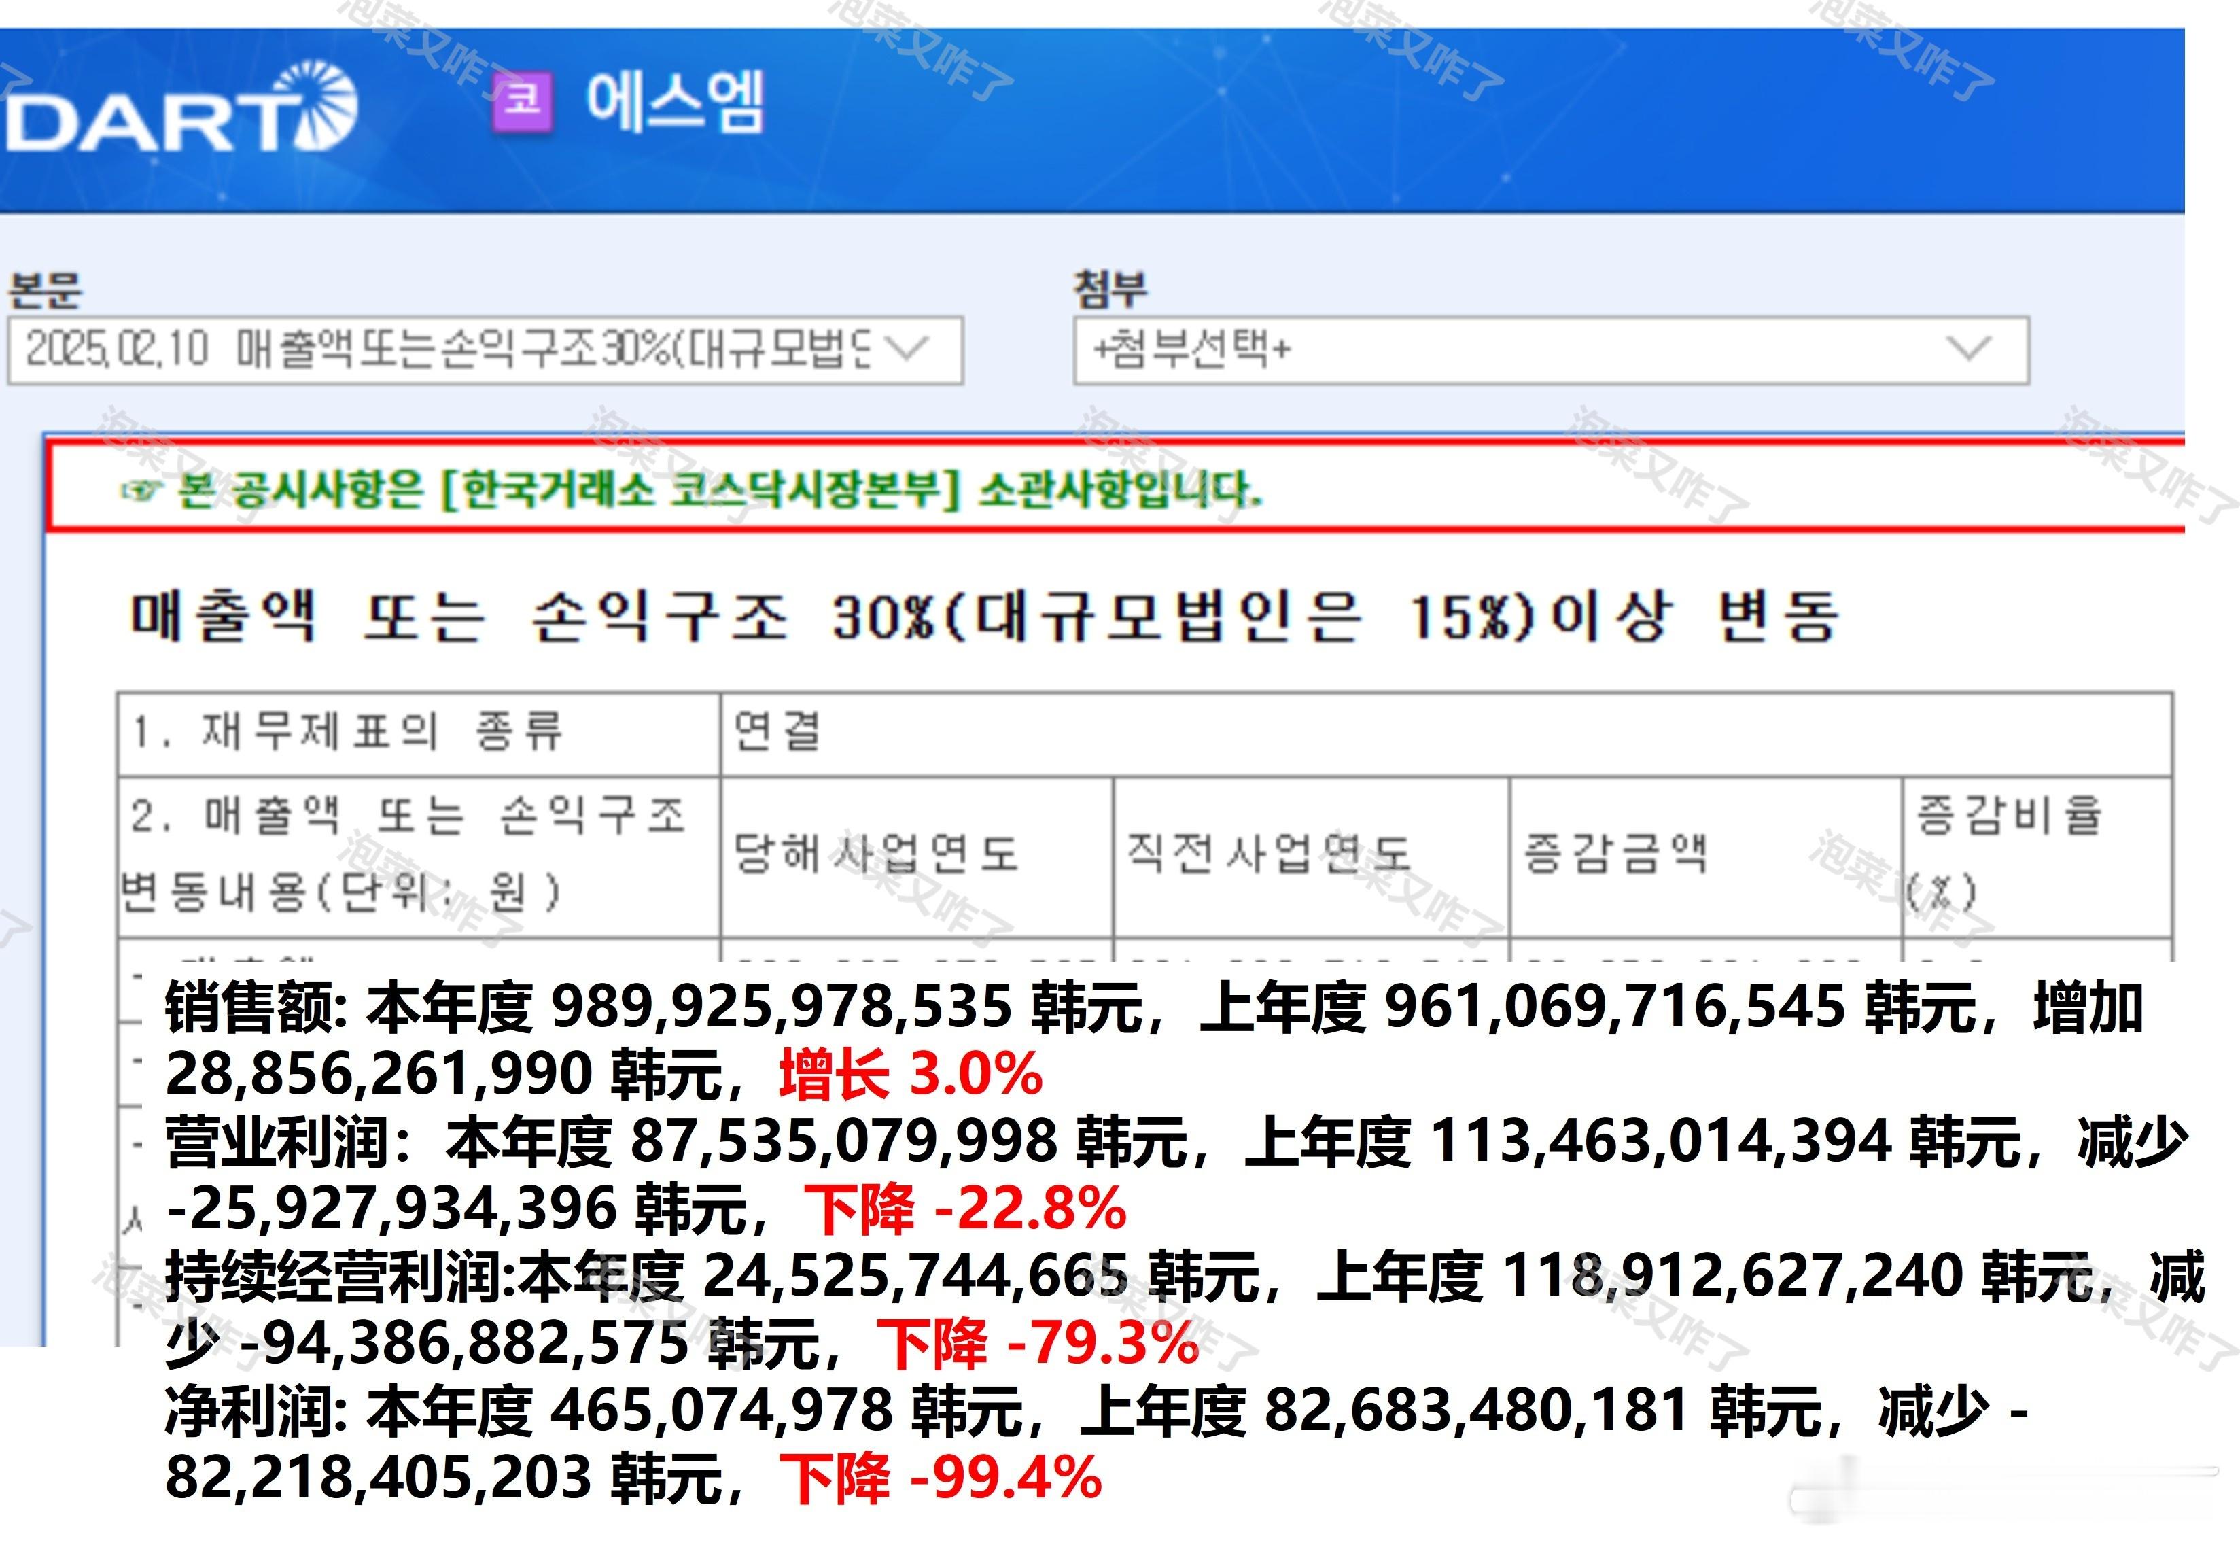
Task: Click the red text 下降 -79.3%
Action: pyautogui.click(x=1038, y=1342)
